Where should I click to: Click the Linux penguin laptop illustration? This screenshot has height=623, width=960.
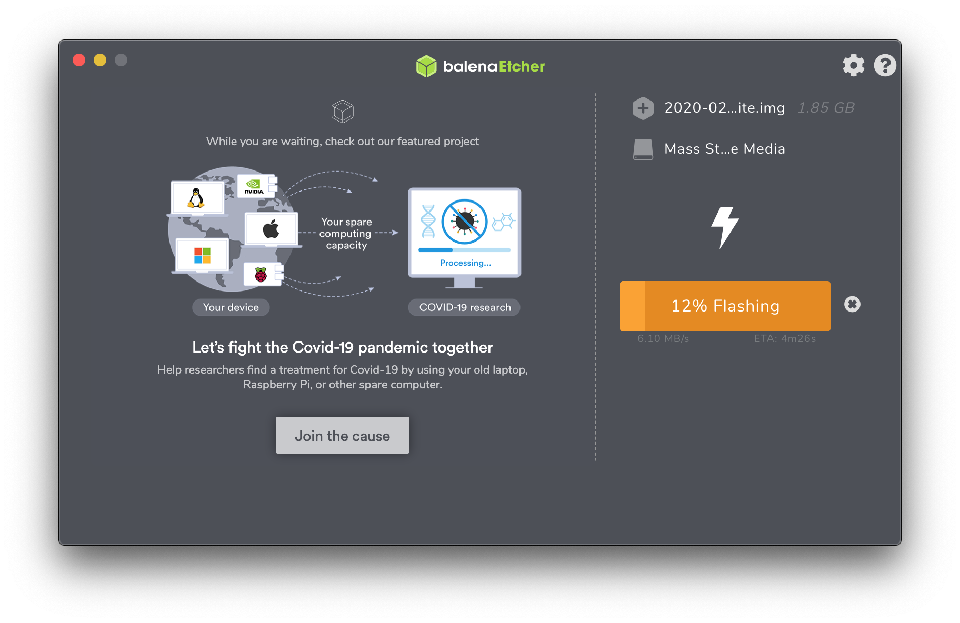click(x=197, y=199)
